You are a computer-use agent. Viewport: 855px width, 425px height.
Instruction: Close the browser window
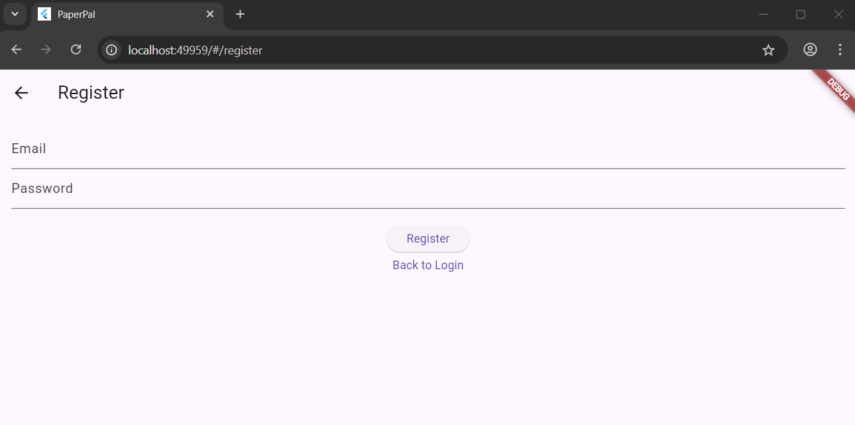(x=838, y=14)
